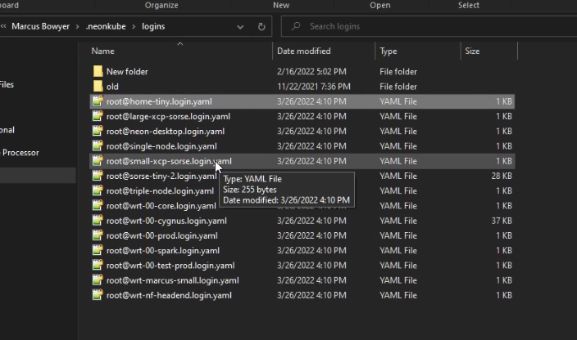Sort files by the Type column

tap(388, 51)
